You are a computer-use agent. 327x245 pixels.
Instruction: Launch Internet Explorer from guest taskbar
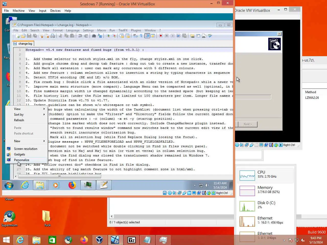pos(25,185)
